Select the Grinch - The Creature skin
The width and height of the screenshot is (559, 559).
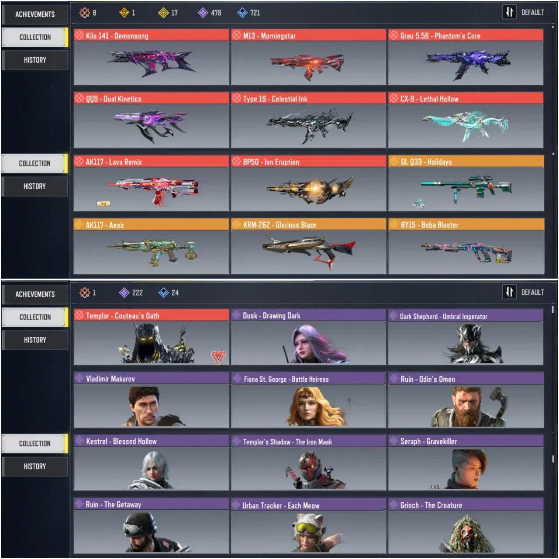tap(466, 526)
